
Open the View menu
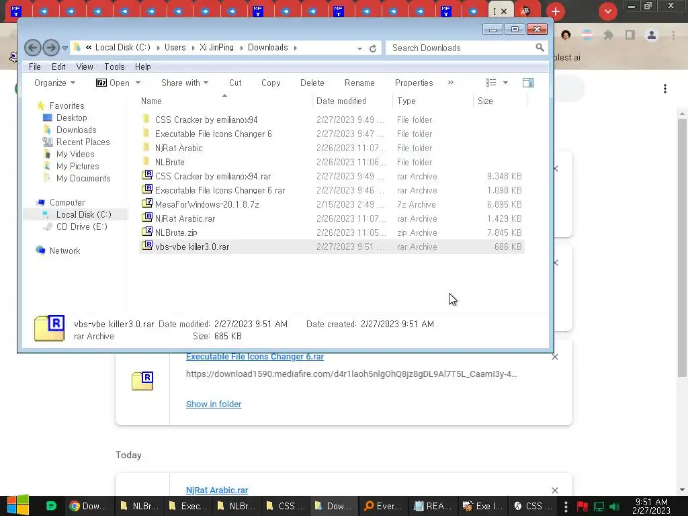coord(84,67)
